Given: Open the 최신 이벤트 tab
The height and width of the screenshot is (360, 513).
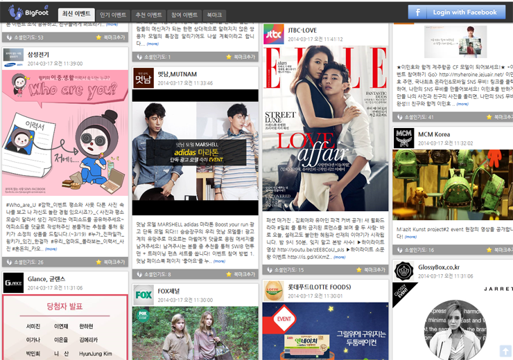Looking at the screenshot, I should click(x=76, y=15).
